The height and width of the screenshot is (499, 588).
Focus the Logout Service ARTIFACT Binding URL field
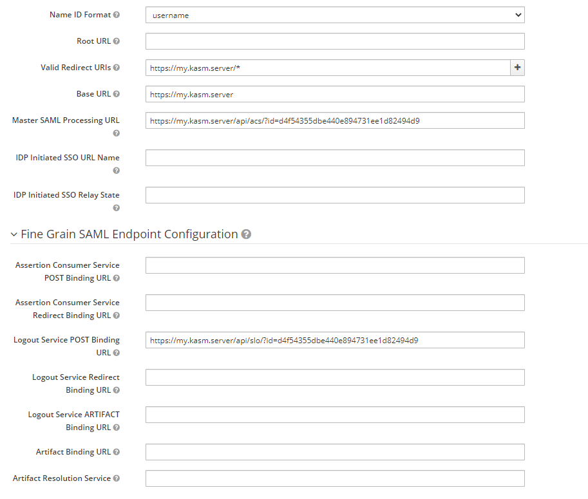pos(335,415)
